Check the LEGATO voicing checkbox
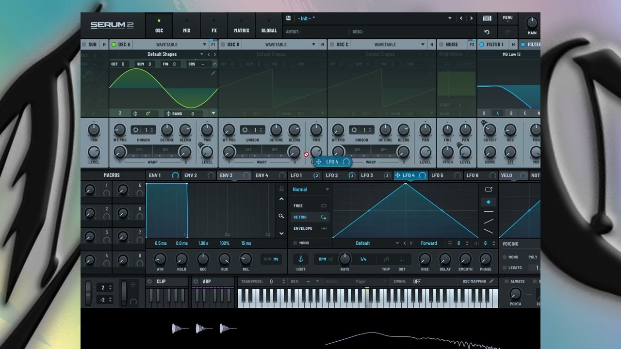This screenshot has width=621, height=349. (x=505, y=268)
